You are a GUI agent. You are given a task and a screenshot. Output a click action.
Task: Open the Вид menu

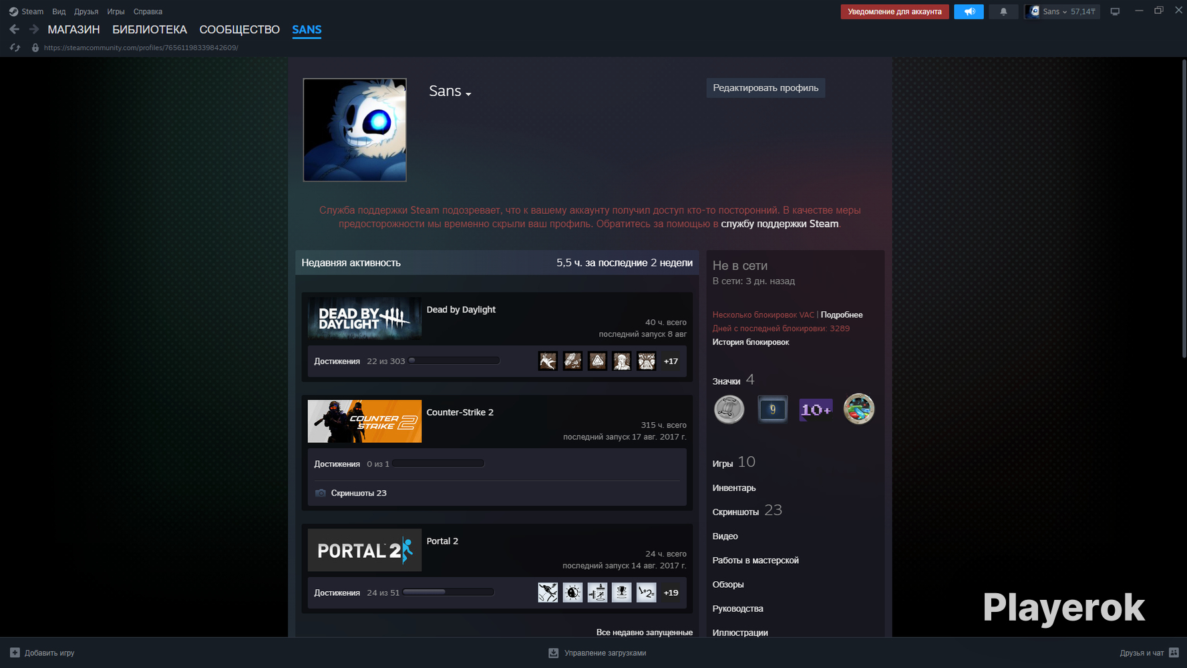pos(59,11)
